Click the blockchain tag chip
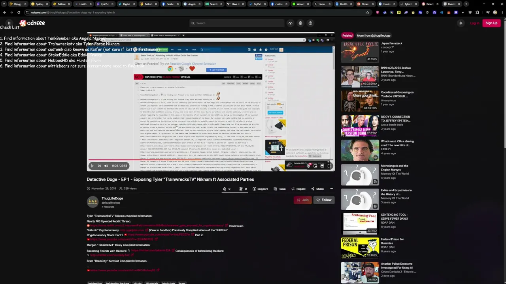Screen dimensions: 506x284 (x=168, y=283)
